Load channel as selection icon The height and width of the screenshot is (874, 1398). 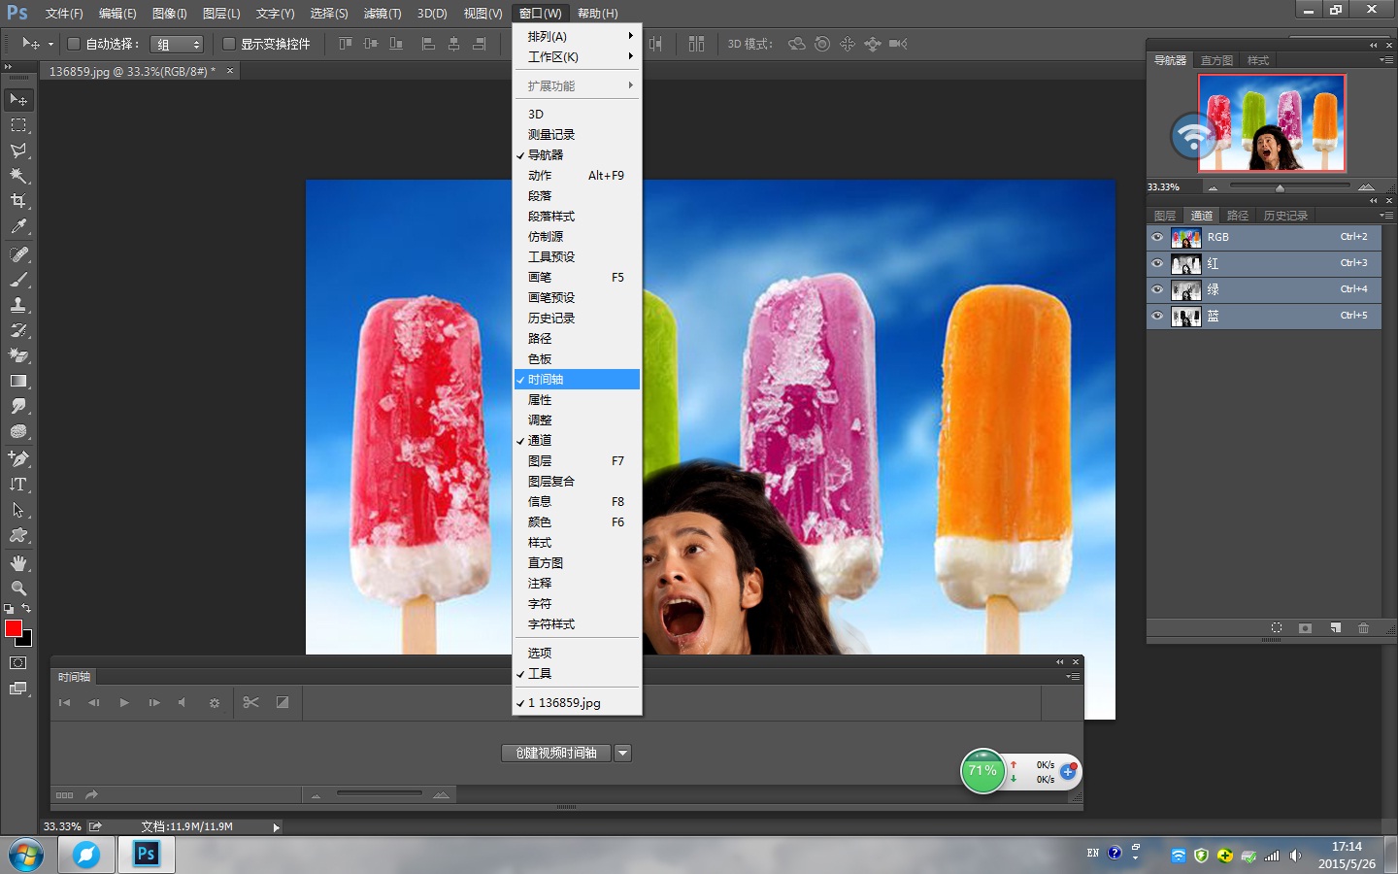pos(1277,628)
